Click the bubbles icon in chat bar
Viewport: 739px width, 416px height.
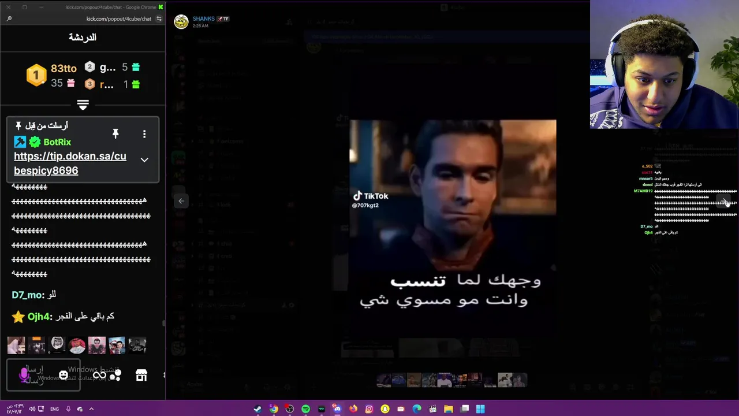115,376
